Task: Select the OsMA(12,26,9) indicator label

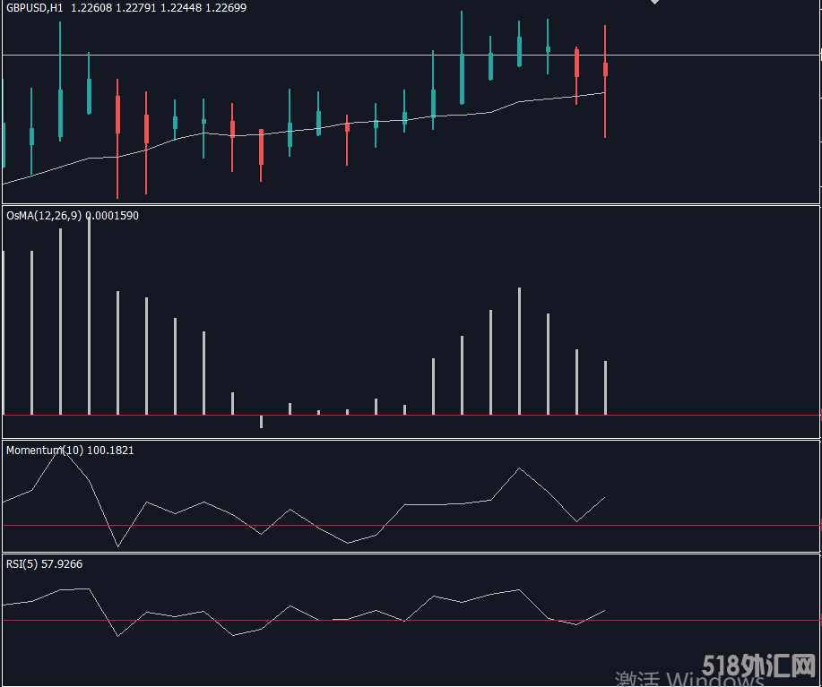Action: click(42, 216)
